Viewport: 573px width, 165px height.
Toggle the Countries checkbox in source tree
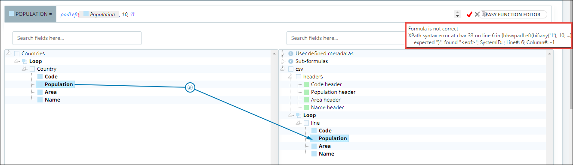click(17, 54)
